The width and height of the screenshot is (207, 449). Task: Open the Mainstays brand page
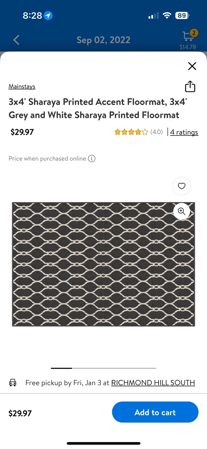coord(22,86)
